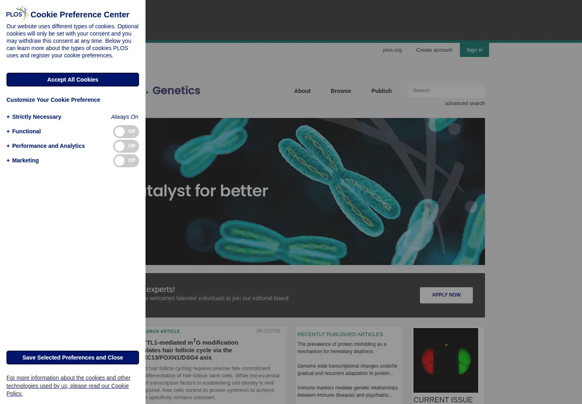
Task: Click the chromosome hero banner image
Action: (x=315, y=191)
